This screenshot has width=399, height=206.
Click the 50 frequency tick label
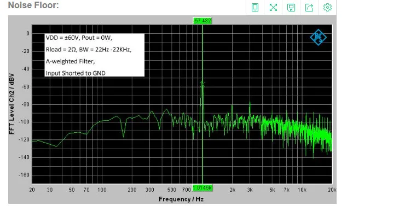[x=72, y=190]
